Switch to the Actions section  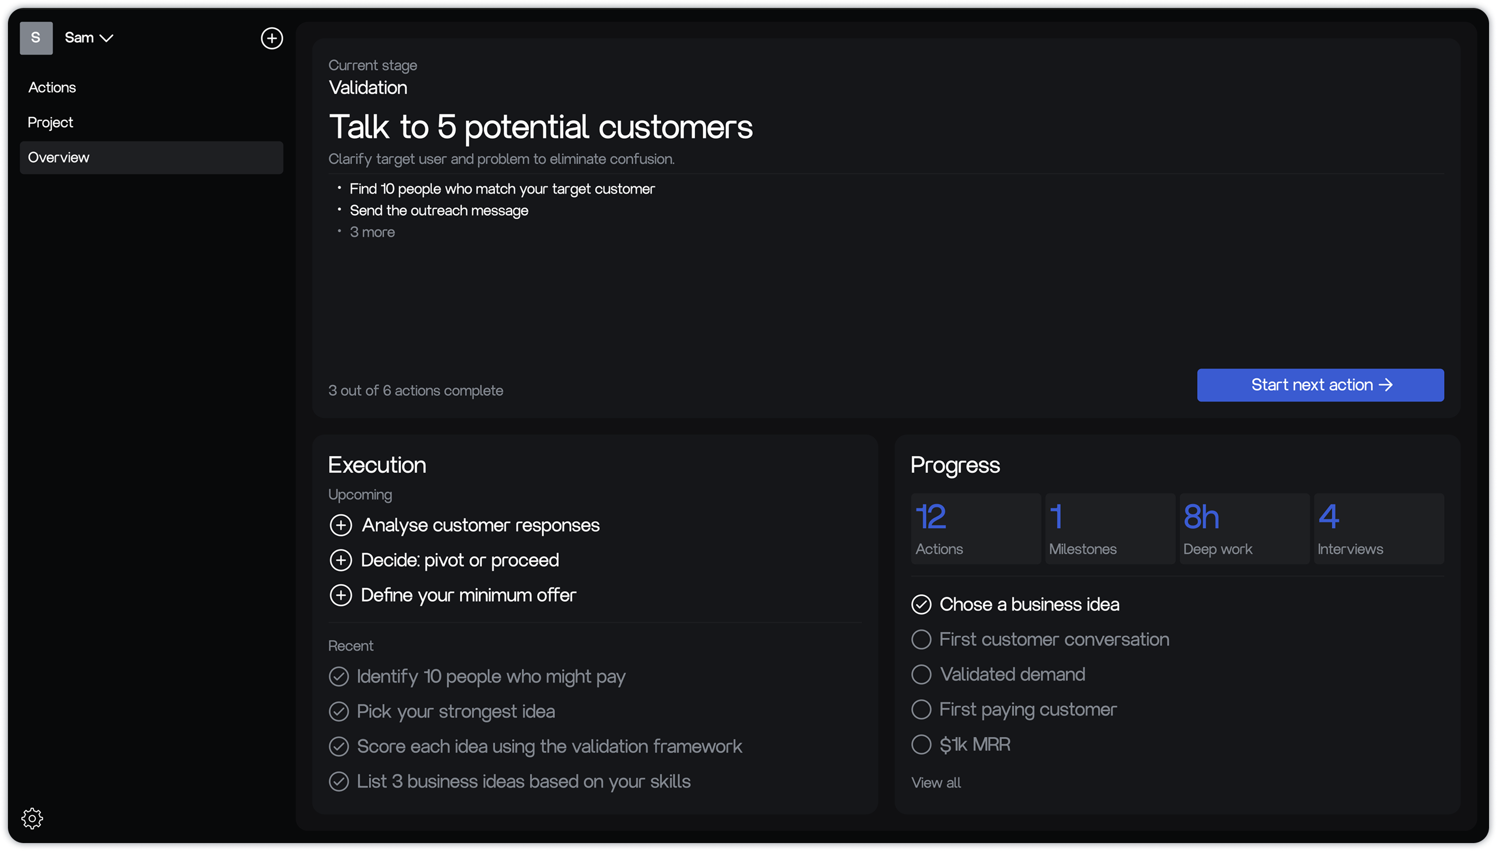(x=52, y=86)
